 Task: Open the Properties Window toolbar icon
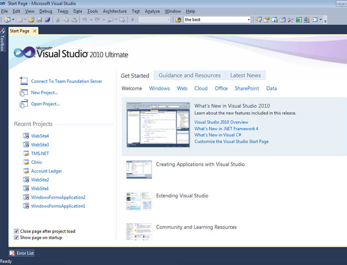(x=267, y=20)
